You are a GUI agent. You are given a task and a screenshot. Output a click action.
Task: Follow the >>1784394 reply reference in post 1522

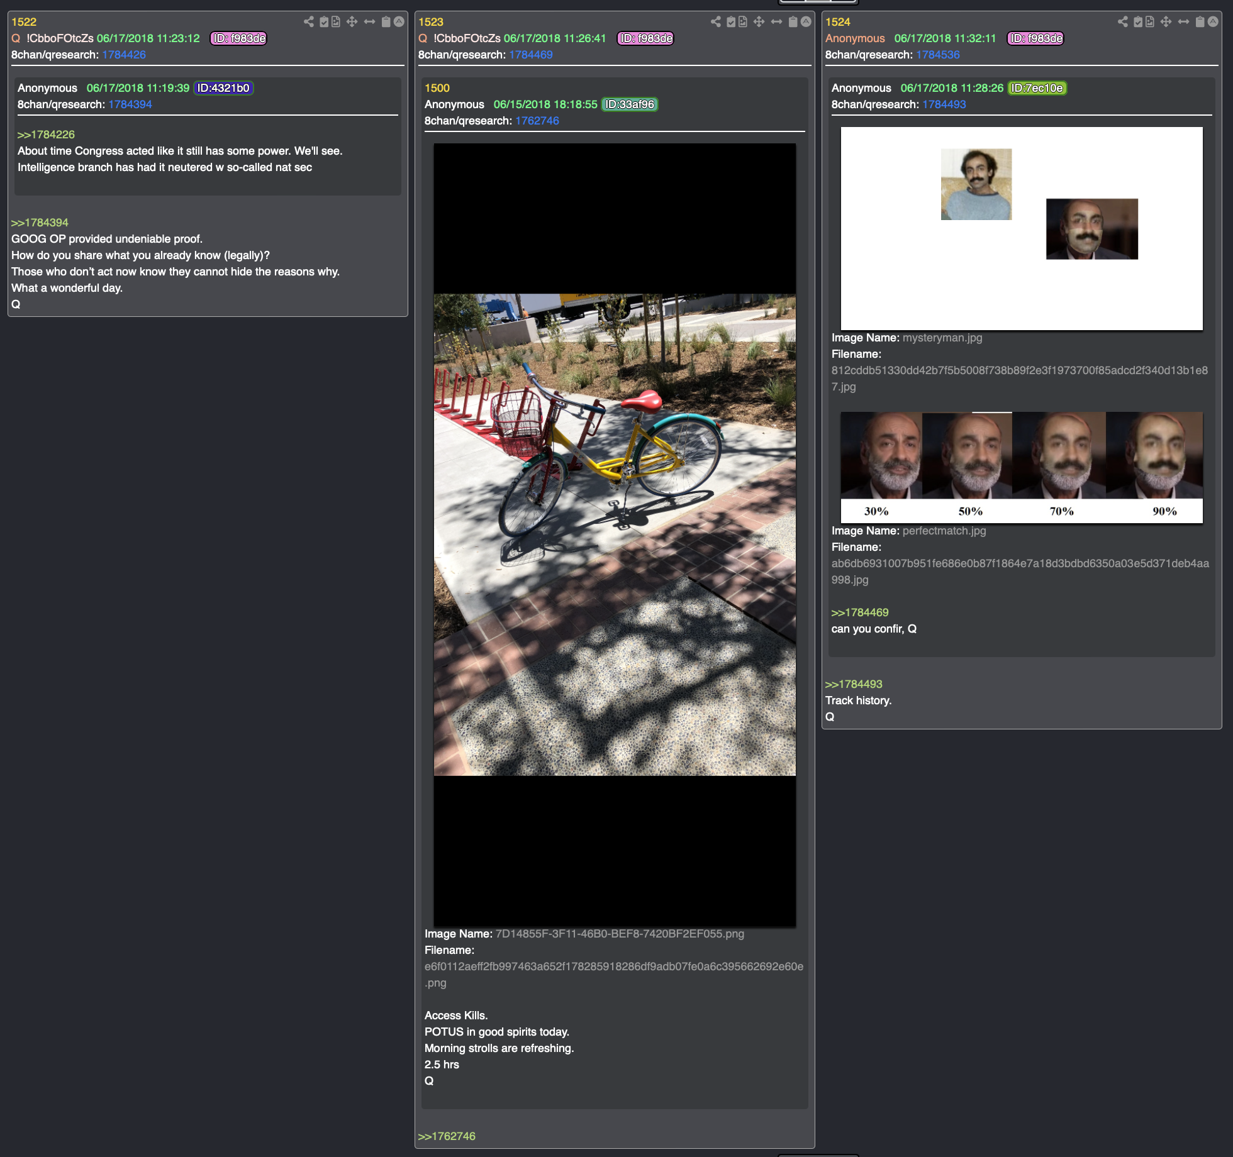40,223
